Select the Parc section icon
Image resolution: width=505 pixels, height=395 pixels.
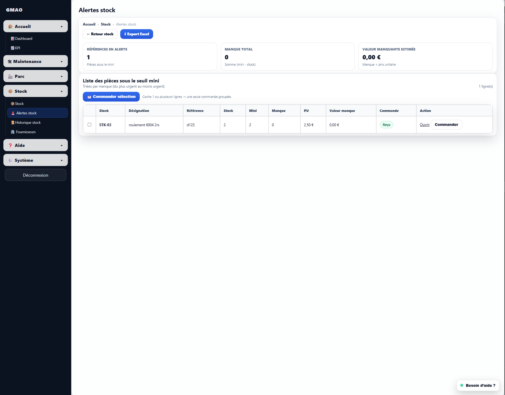pyautogui.click(x=10, y=76)
